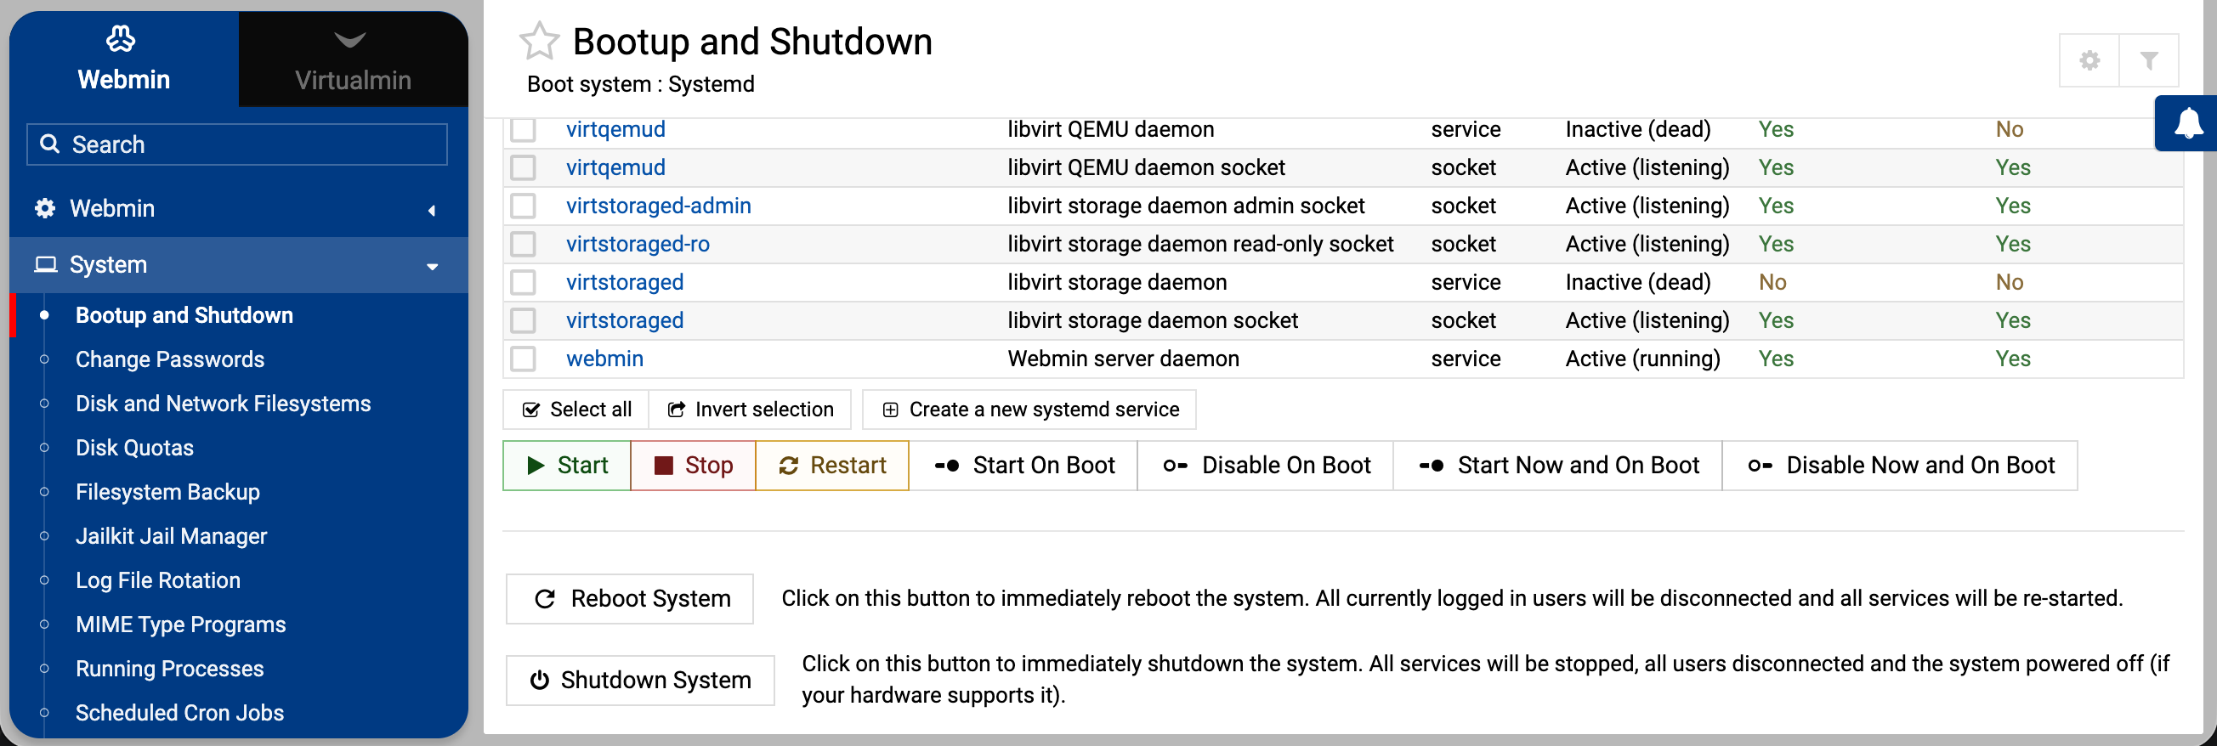Screen dimensions: 2217x746
Task: Switch to the Virtualmin tab
Action: (x=353, y=59)
